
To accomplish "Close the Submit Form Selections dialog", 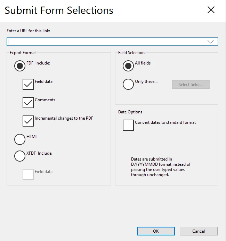I will 211,10.
